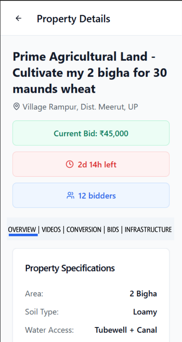Click the Area label
Screen dimensions: 182x342
click(34, 294)
